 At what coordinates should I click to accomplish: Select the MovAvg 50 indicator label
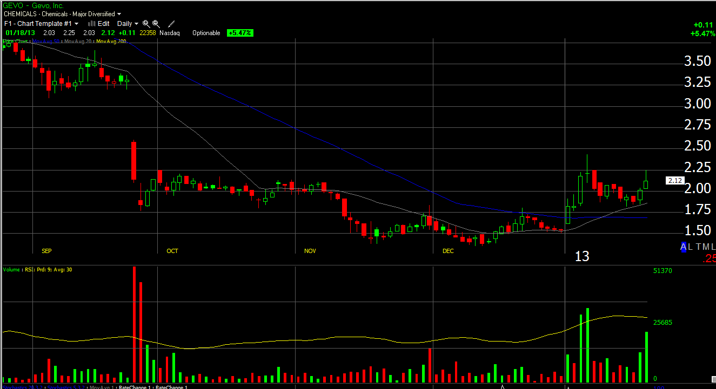click(x=46, y=41)
